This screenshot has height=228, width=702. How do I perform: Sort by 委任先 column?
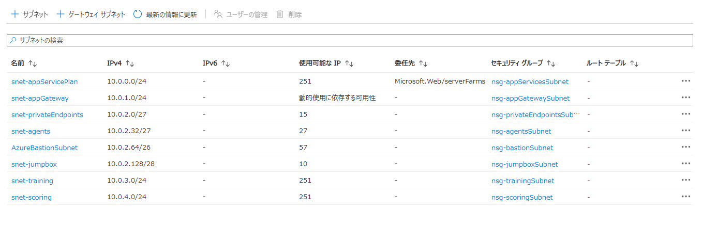click(x=411, y=63)
